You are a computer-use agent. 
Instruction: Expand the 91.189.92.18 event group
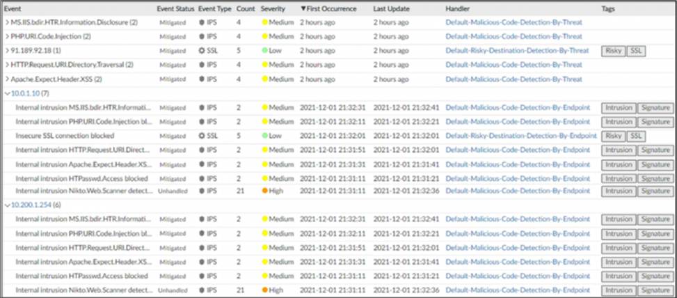pos(8,51)
